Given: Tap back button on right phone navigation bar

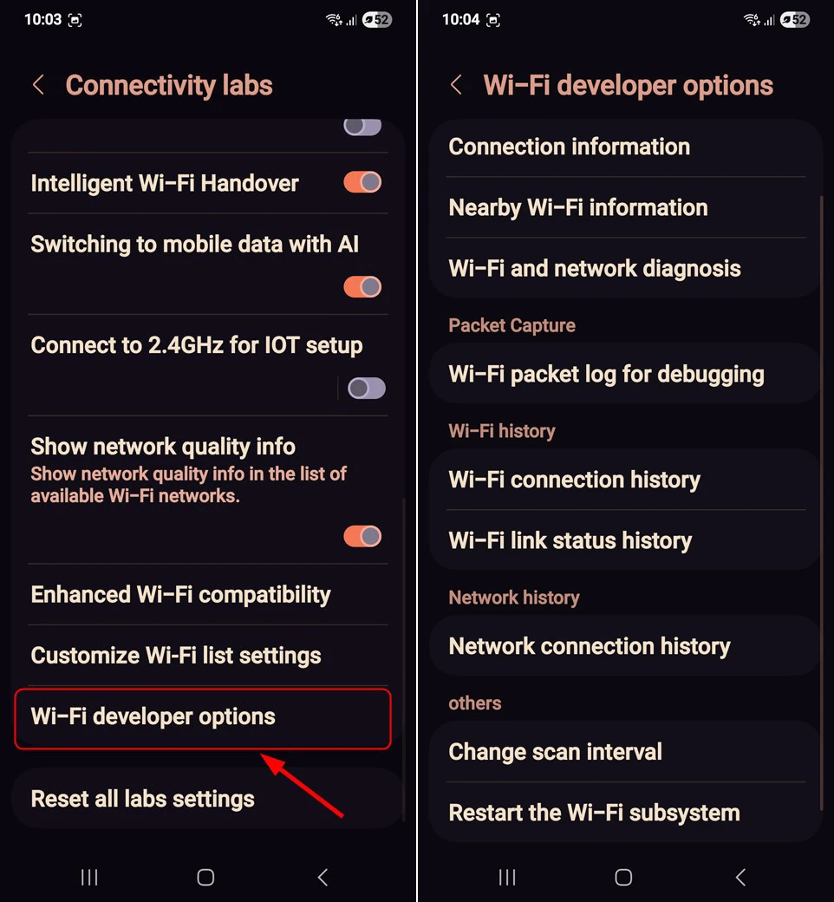Looking at the screenshot, I should (x=741, y=877).
